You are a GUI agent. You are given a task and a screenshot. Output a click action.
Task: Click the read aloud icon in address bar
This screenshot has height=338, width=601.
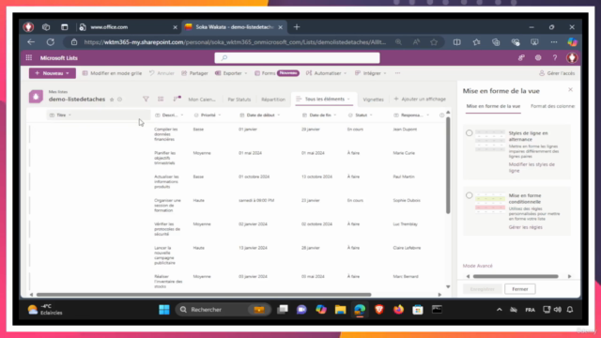click(x=416, y=42)
